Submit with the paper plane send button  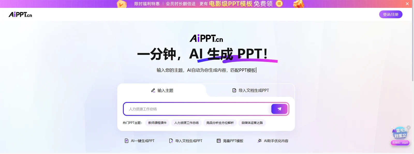point(279,109)
